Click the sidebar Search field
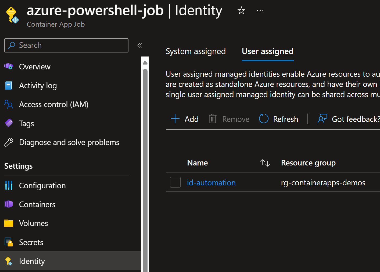This screenshot has width=380, height=272. pos(66,45)
